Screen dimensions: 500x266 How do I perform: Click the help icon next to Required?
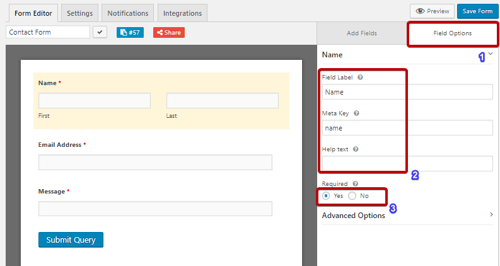(355, 183)
